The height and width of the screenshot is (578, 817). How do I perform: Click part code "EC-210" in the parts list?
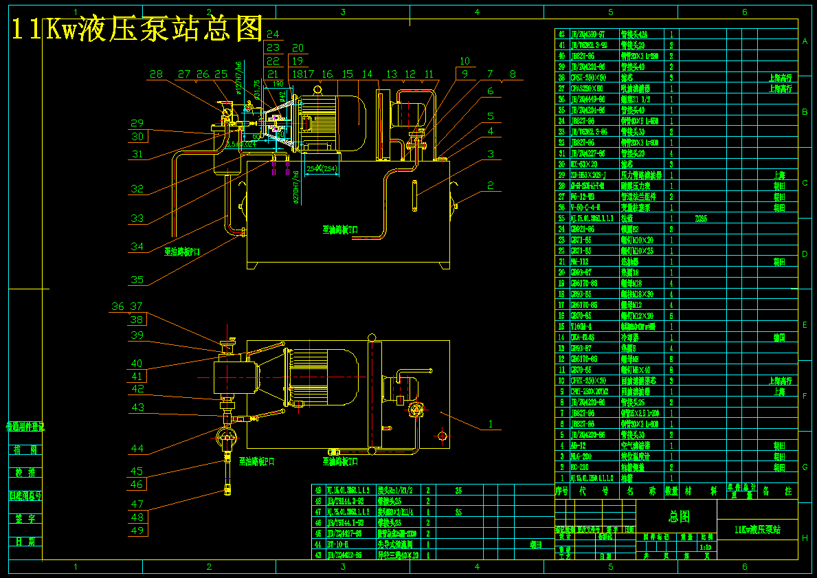(x=580, y=467)
